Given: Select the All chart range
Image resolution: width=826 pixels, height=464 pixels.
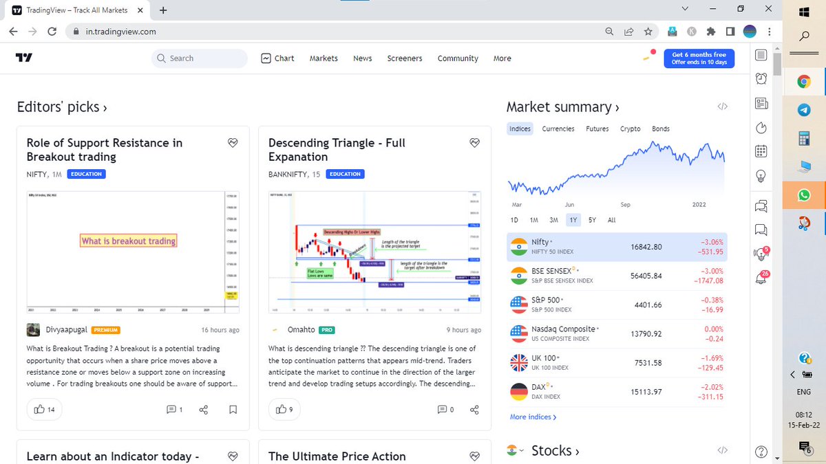Looking at the screenshot, I should (x=611, y=220).
